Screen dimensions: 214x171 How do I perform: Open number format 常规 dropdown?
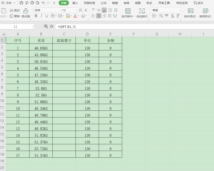pyautogui.click(x=179, y=10)
